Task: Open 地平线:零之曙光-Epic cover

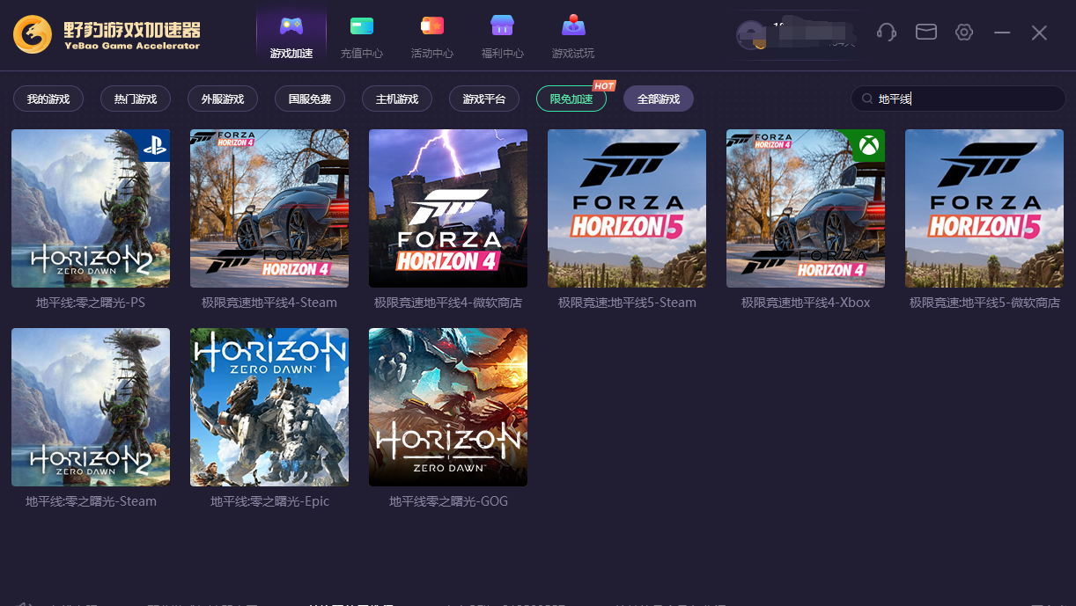Action: (x=269, y=407)
